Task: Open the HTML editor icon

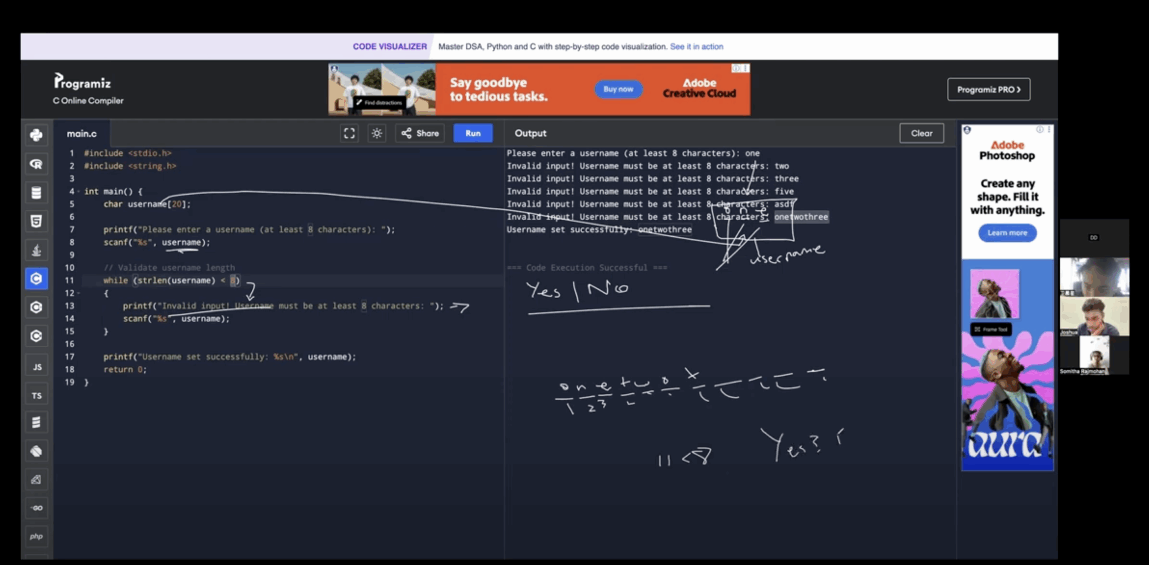Action: point(36,221)
